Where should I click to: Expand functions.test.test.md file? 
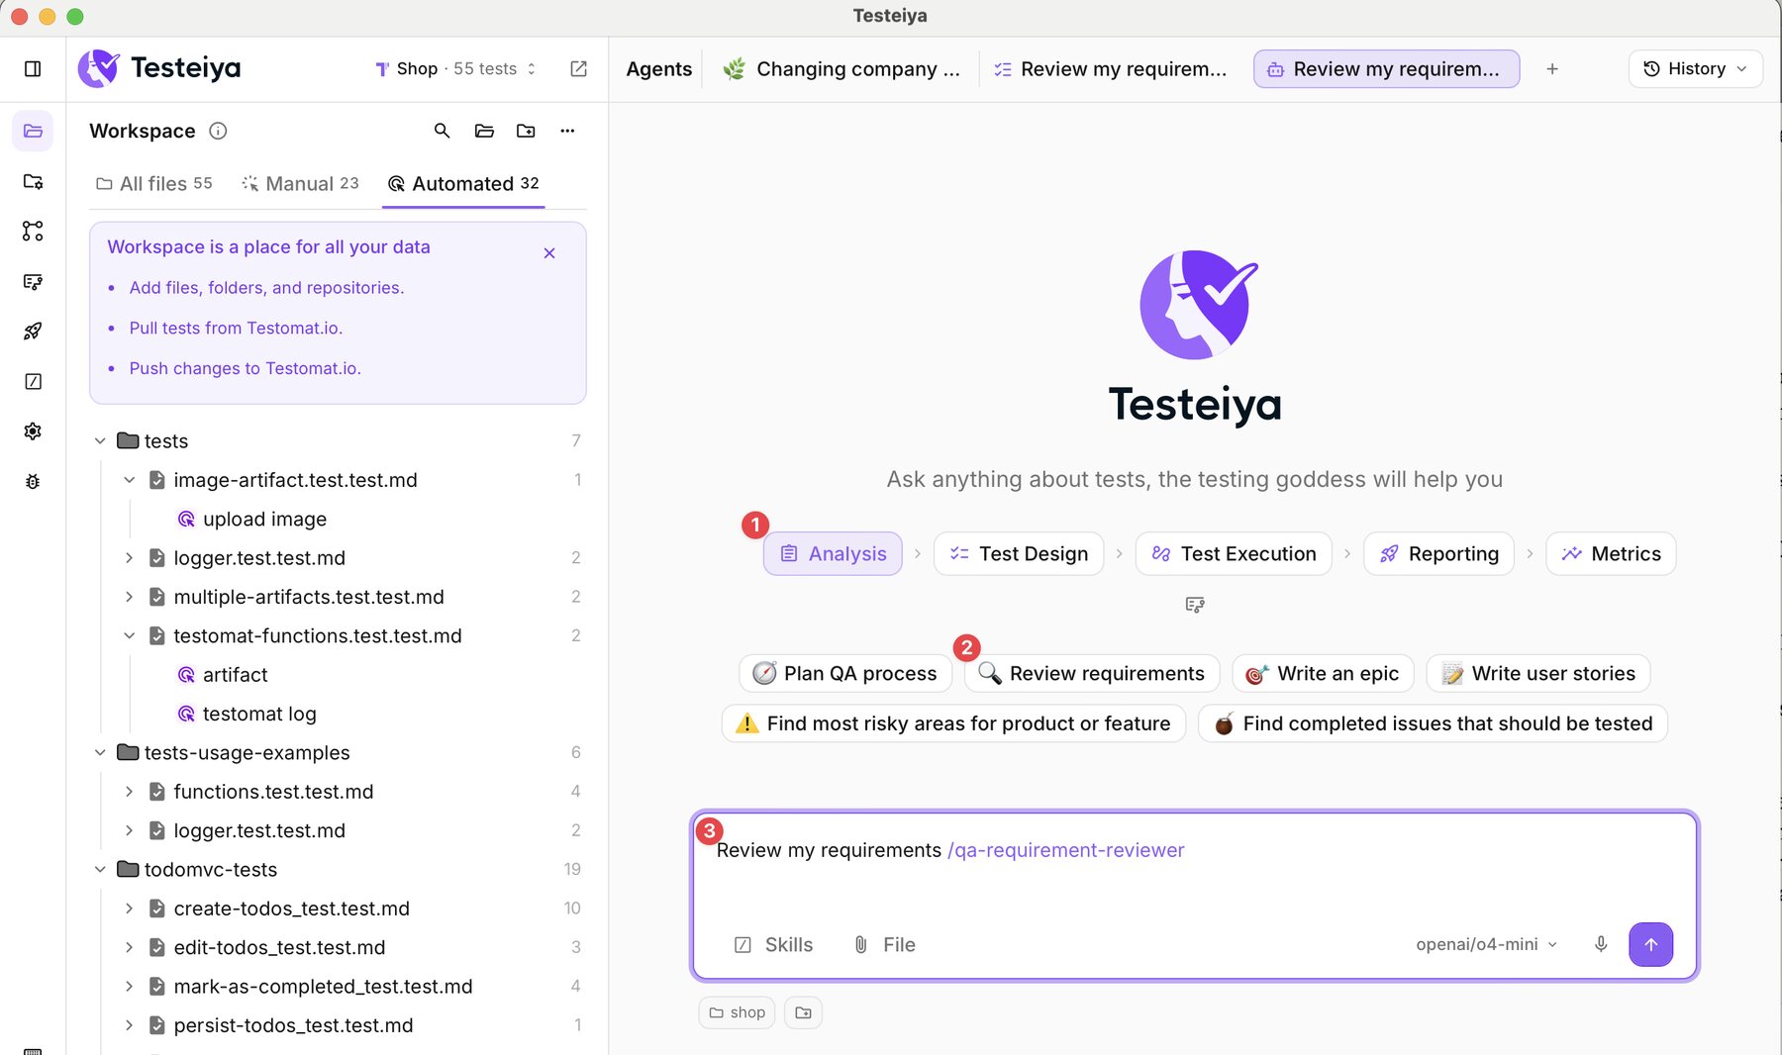click(x=129, y=792)
